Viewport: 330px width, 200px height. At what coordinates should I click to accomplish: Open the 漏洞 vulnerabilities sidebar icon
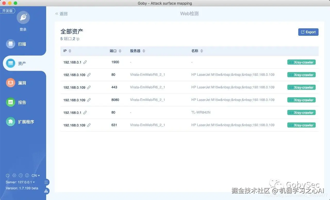[11, 83]
